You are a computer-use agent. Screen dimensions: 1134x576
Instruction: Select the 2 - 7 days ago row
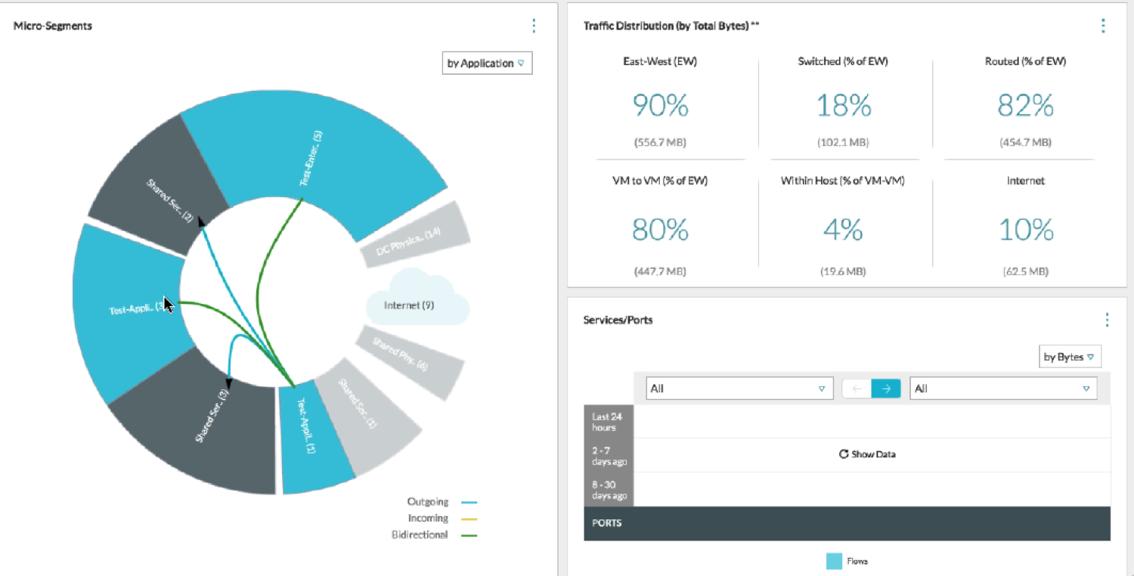click(x=609, y=455)
